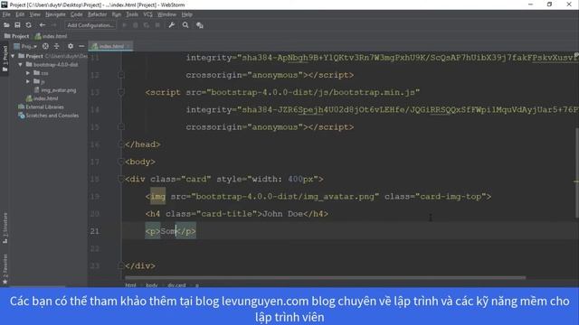579x325 pixels.
Task: Open the Tools menu
Action: click(x=132, y=14)
